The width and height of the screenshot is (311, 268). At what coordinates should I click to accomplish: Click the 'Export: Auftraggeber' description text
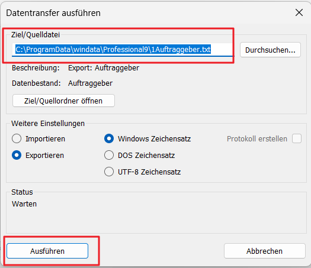104,68
